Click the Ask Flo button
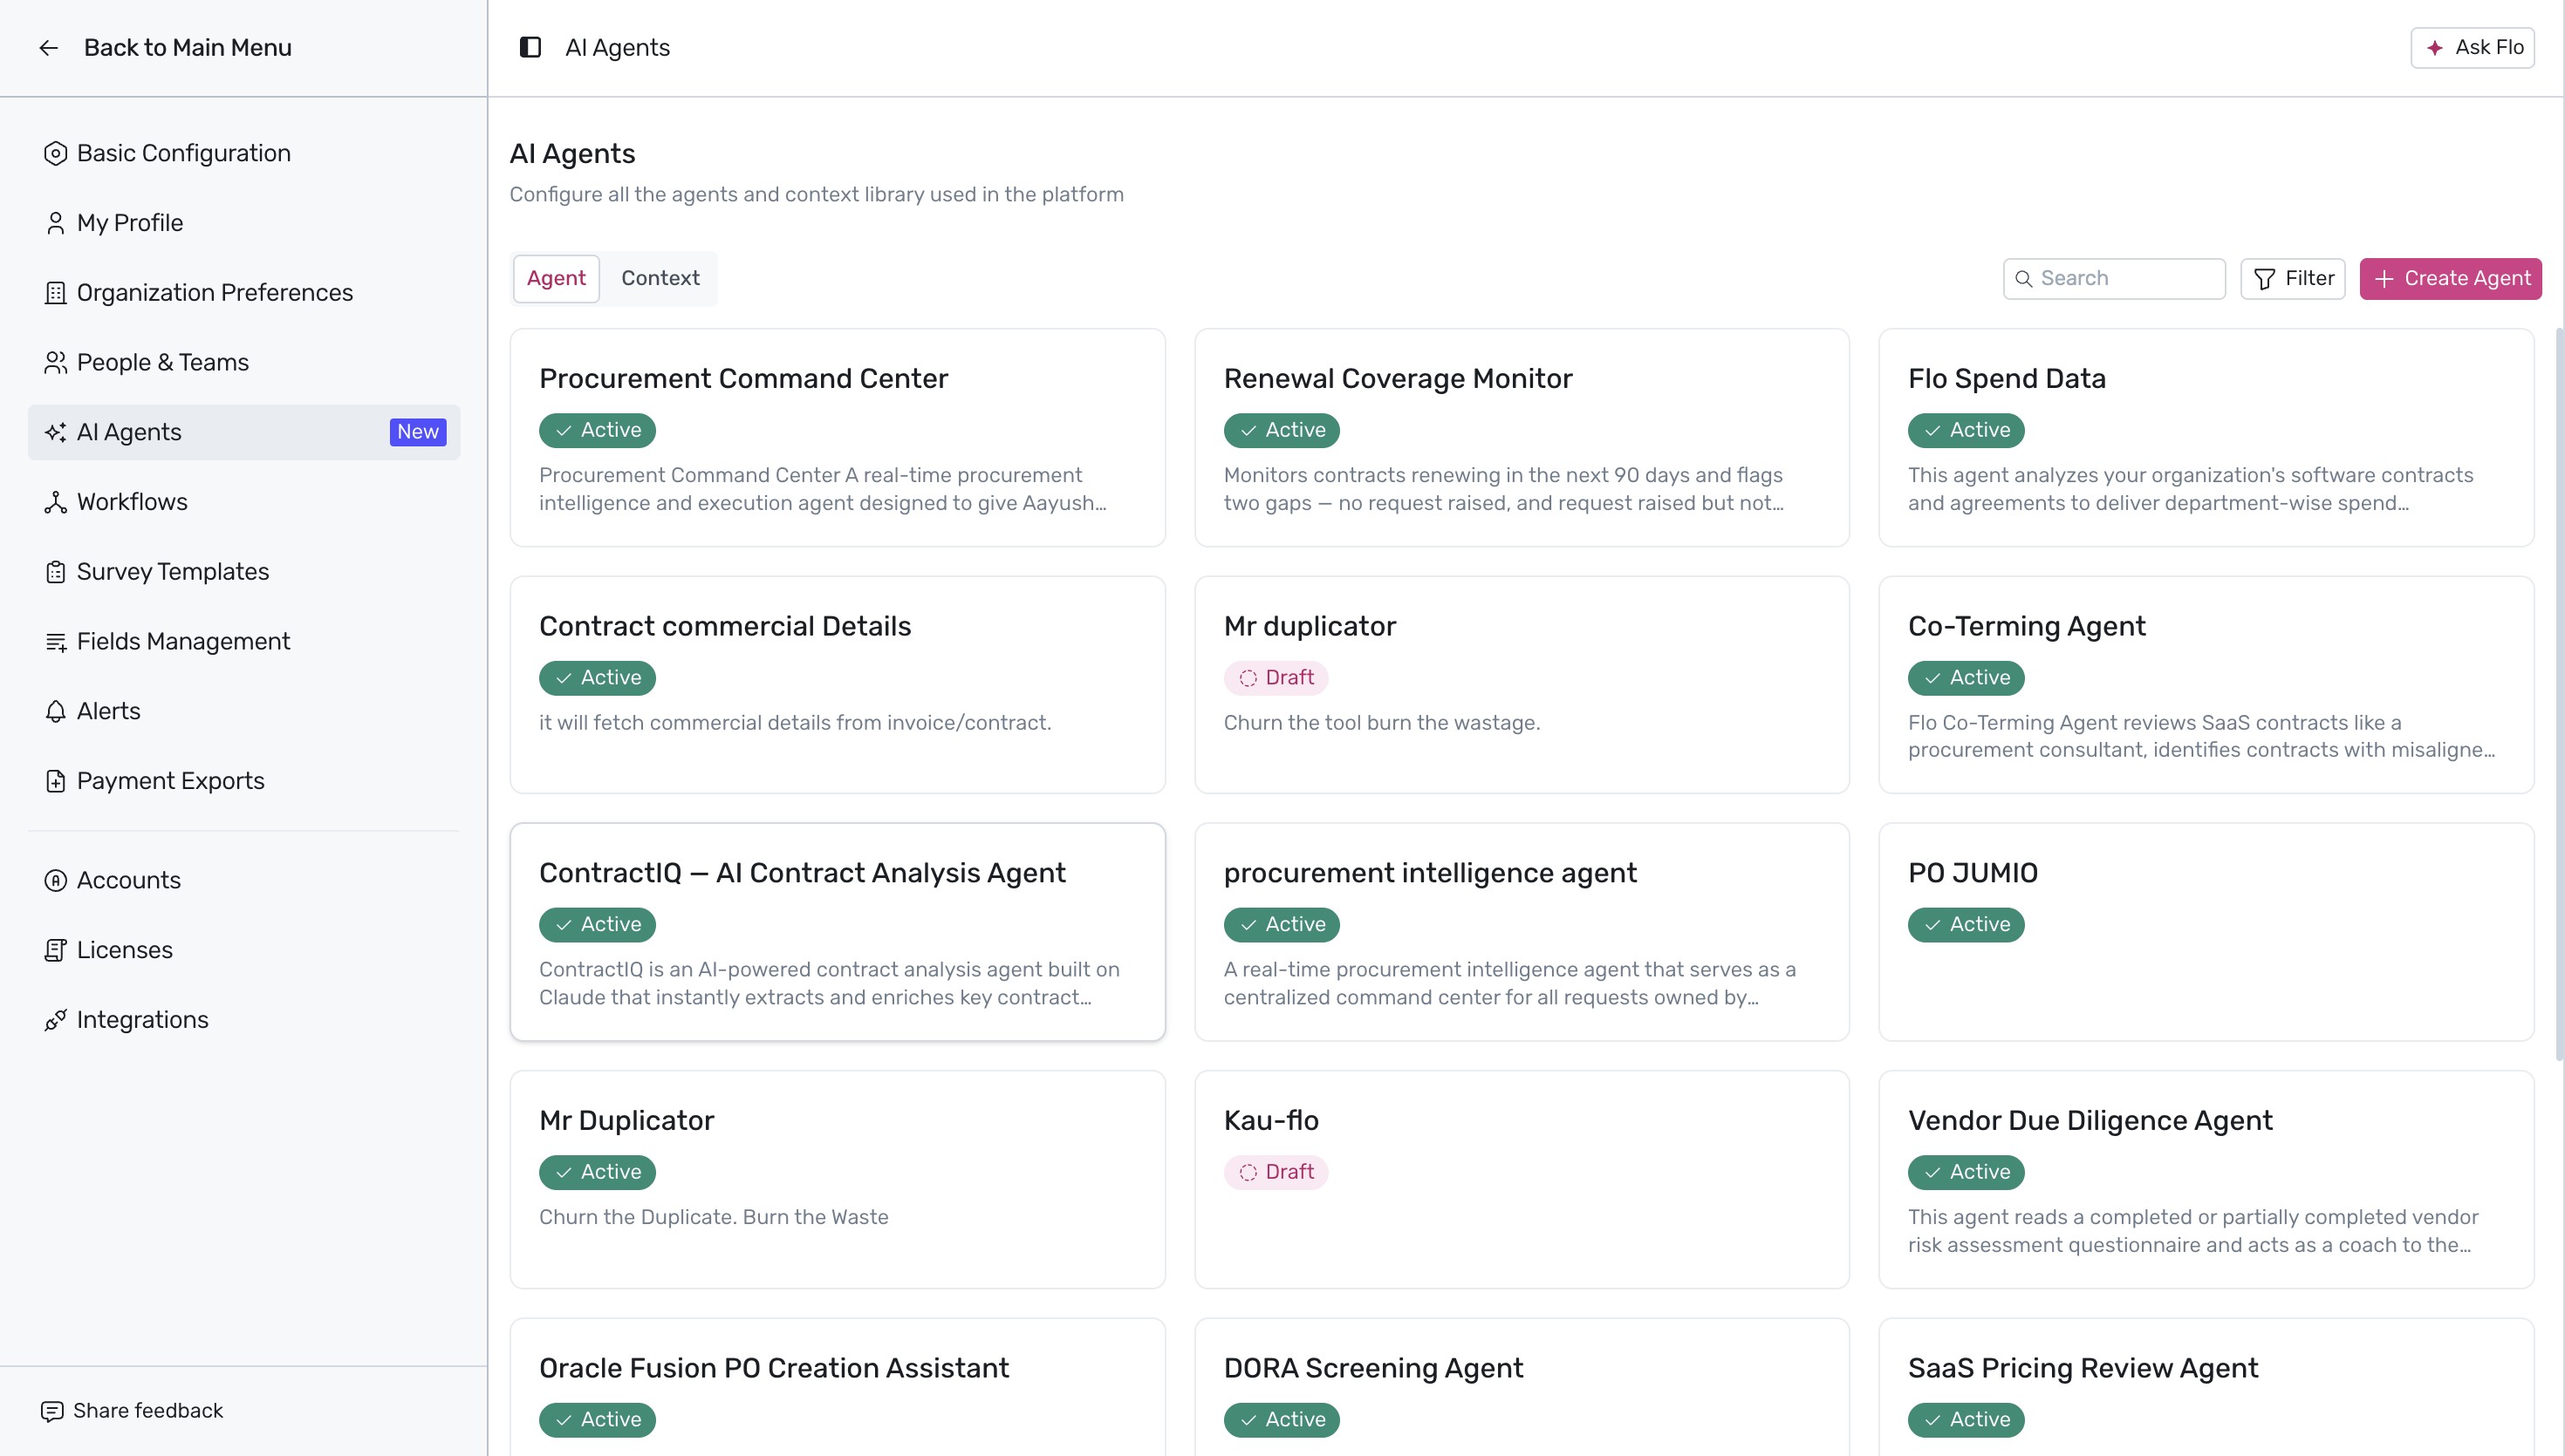This screenshot has height=1456, width=2565. (2472, 48)
